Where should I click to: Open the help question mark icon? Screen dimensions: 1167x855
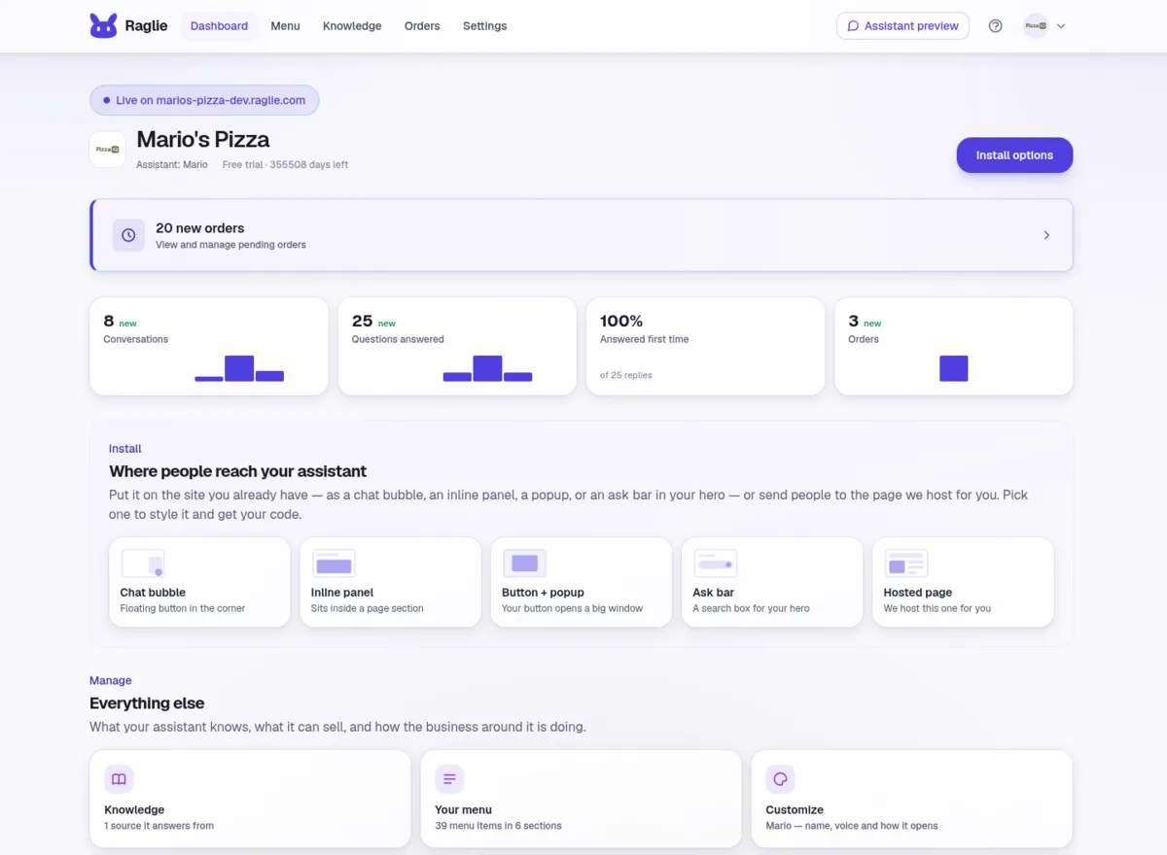(x=995, y=26)
